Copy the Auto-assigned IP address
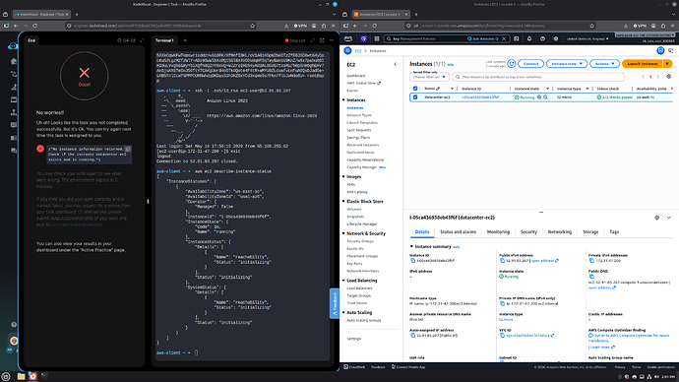The height and width of the screenshot is (382, 679). 412,335
